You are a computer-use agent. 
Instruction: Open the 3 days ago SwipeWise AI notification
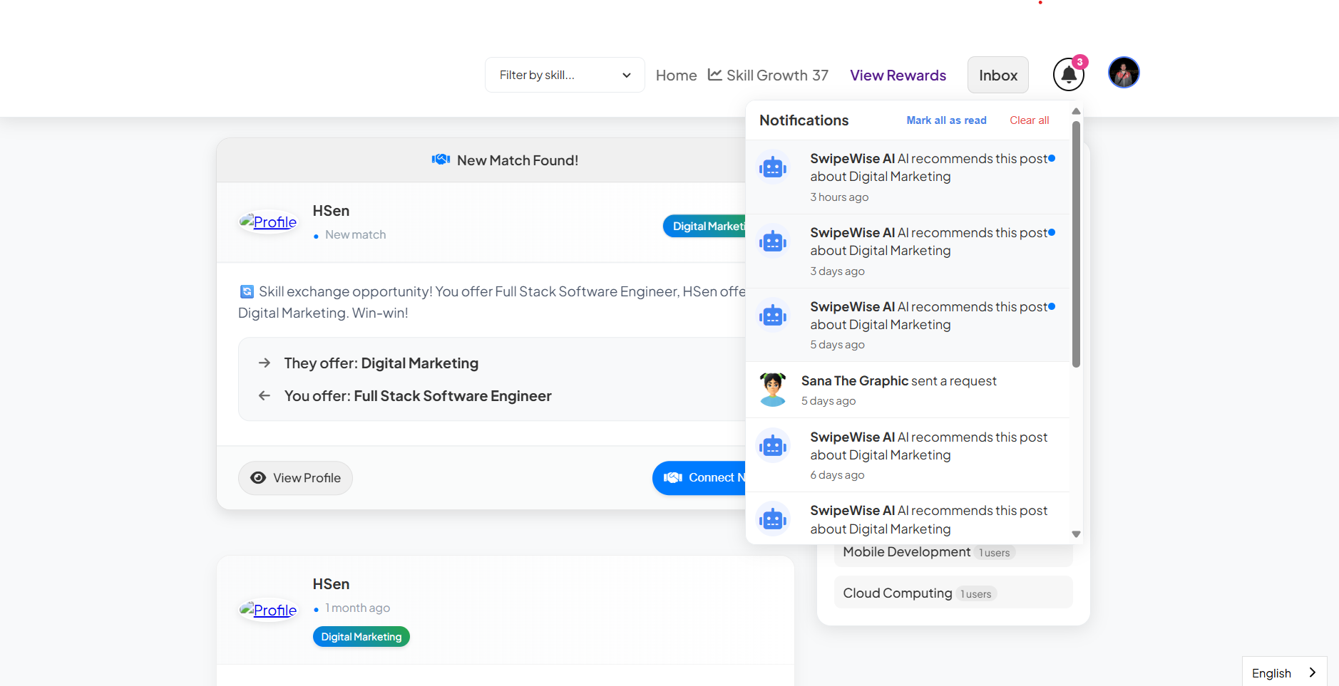click(x=908, y=251)
